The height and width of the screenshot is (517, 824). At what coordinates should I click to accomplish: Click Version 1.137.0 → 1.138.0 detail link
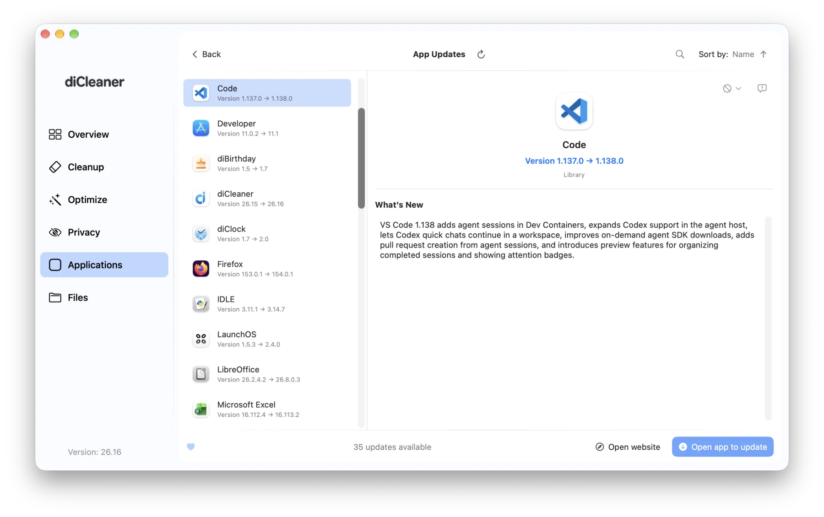574,161
